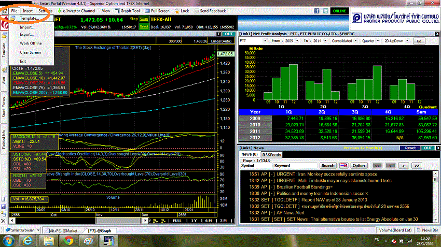This screenshot has width=441, height=247.
Task: Switch to the News (0) tab
Action: (249, 154)
